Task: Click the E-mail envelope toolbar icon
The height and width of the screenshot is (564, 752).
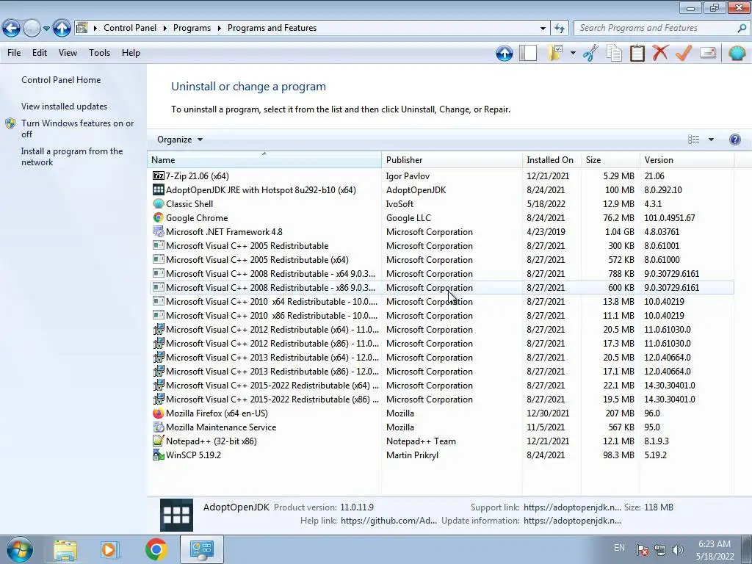Action: tap(707, 53)
